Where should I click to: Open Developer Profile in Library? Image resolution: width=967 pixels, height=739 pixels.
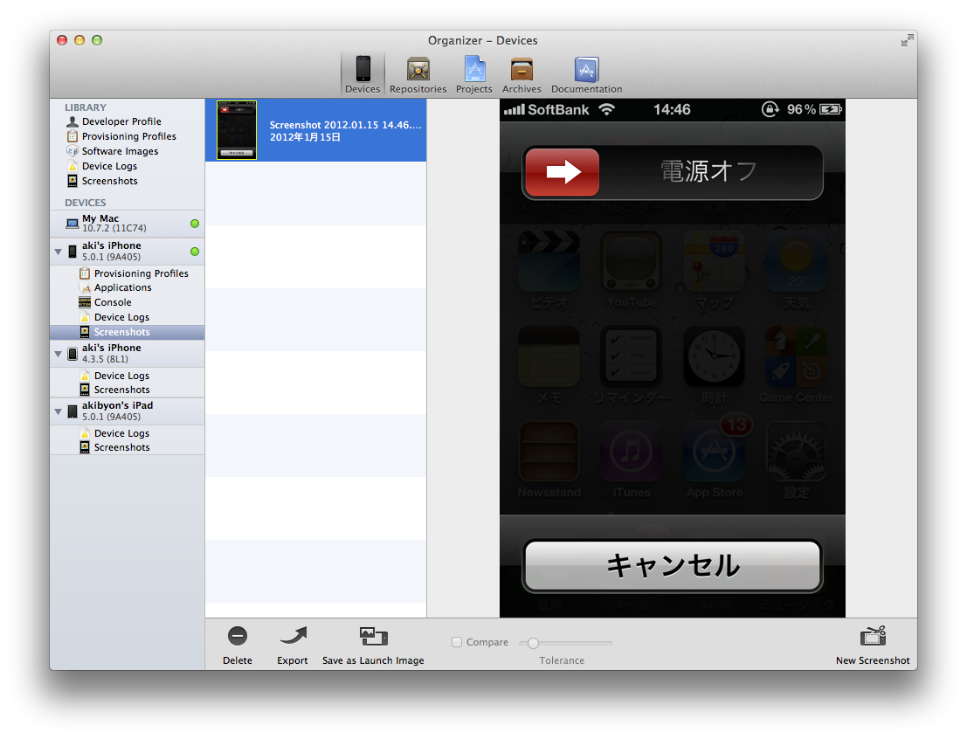click(121, 121)
